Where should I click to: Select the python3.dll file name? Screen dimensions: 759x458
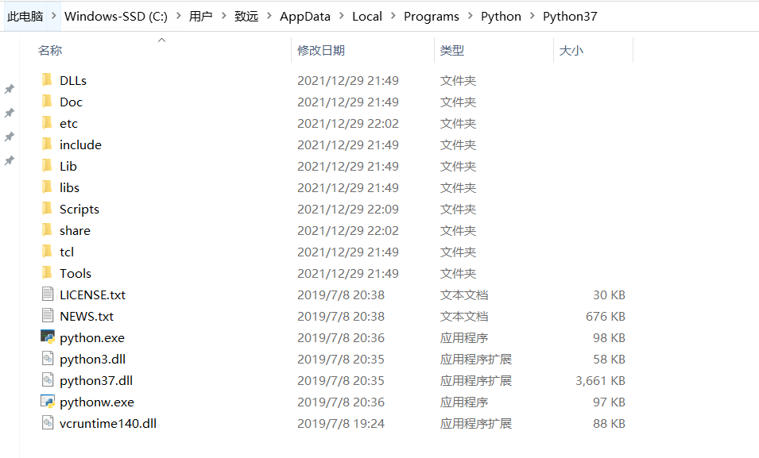92,360
